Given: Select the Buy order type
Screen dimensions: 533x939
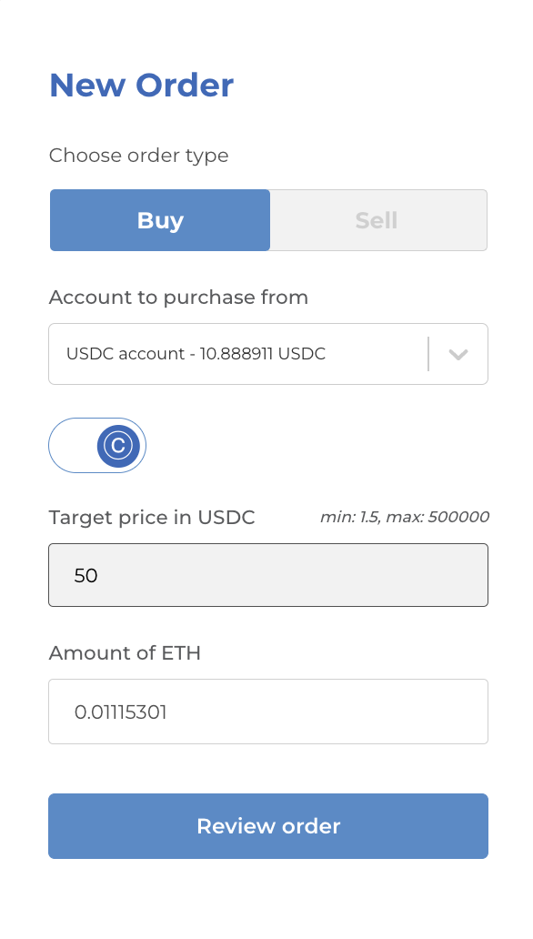Looking at the screenshot, I should [160, 220].
